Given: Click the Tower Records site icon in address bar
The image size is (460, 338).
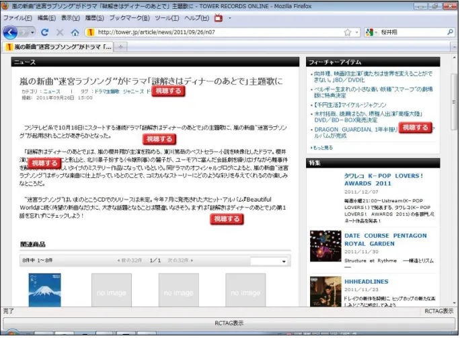Looking at the screenshot, I should (90, 32).
